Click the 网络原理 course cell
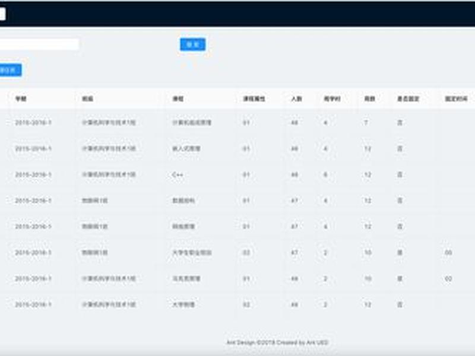Screen dimensions: 475x356 pos(183,227)
